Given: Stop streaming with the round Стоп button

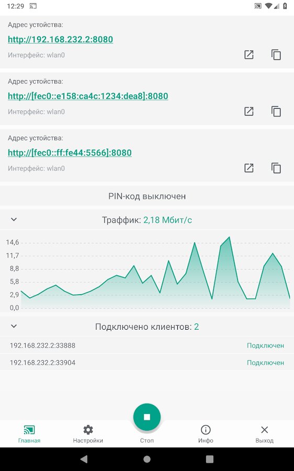Looking at the screenshot, I should [x=147, y=417].
